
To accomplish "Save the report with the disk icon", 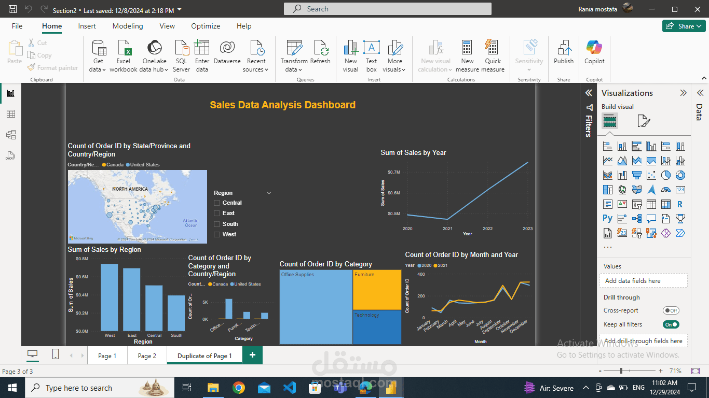I will tap(13, 9).
